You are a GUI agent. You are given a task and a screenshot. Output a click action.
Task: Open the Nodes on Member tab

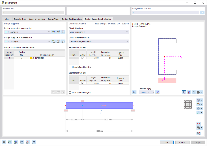(37, 19)
